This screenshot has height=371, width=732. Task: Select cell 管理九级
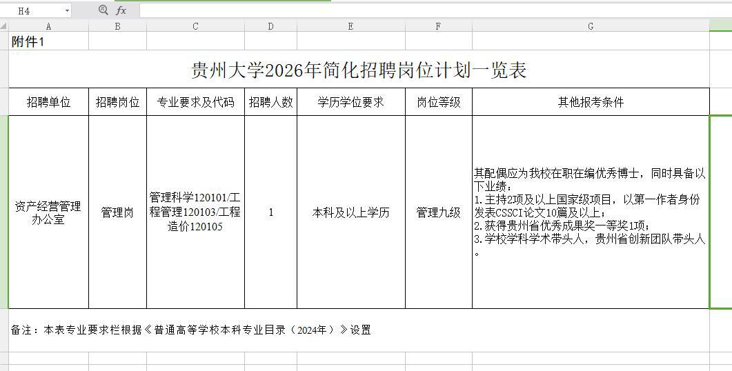pos(439,212)
